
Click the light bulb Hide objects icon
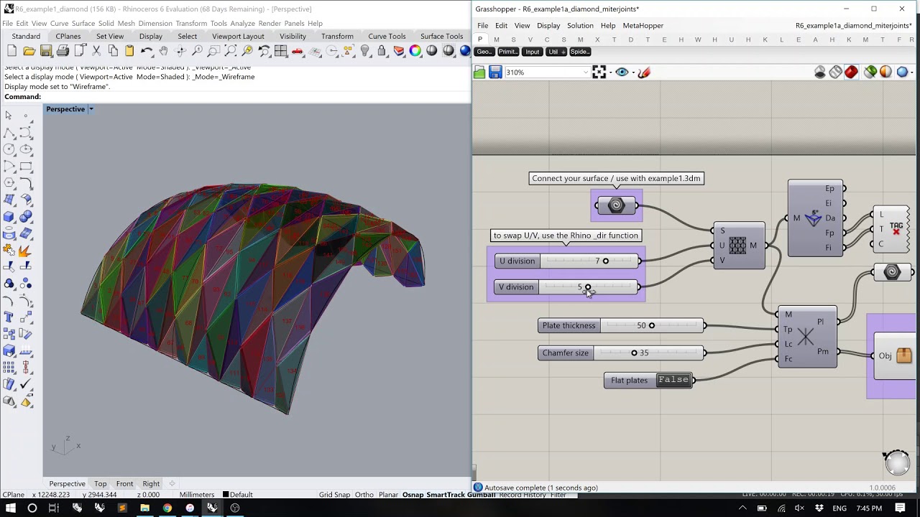[x=365, y=51]
